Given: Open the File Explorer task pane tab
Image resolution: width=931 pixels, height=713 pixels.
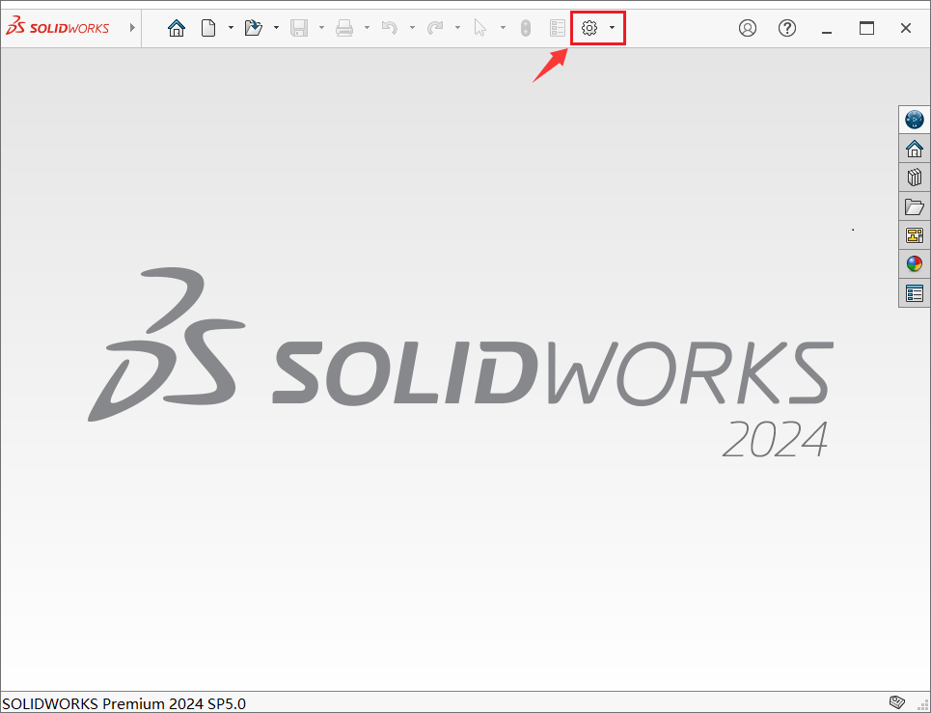Looking at the screenshot, I should 915,206.
